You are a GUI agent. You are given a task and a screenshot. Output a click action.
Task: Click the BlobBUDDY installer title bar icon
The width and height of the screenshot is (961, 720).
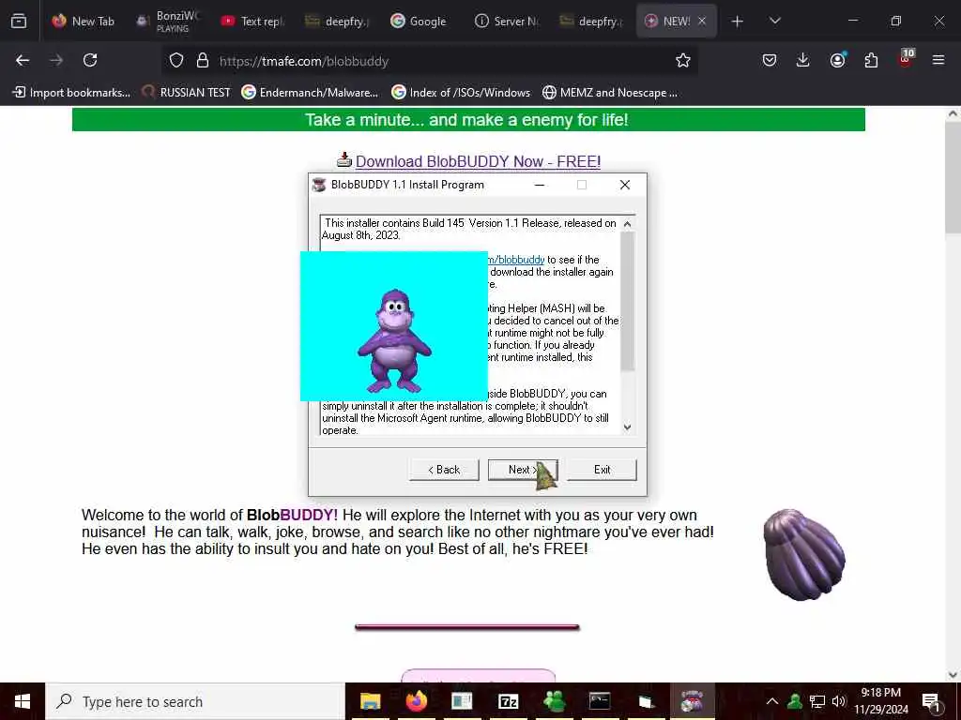(x=319, y=185)
